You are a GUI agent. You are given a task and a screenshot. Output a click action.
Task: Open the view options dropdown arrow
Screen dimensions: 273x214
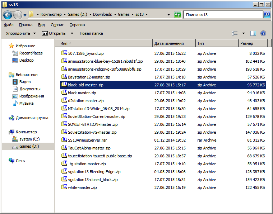tap(244, 33)
